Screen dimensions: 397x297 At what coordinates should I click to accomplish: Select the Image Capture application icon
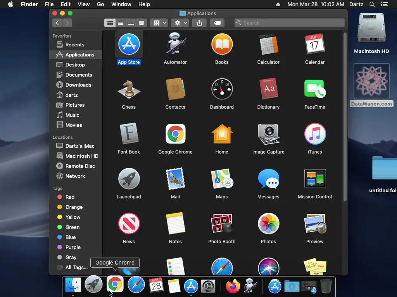(268, 133)
